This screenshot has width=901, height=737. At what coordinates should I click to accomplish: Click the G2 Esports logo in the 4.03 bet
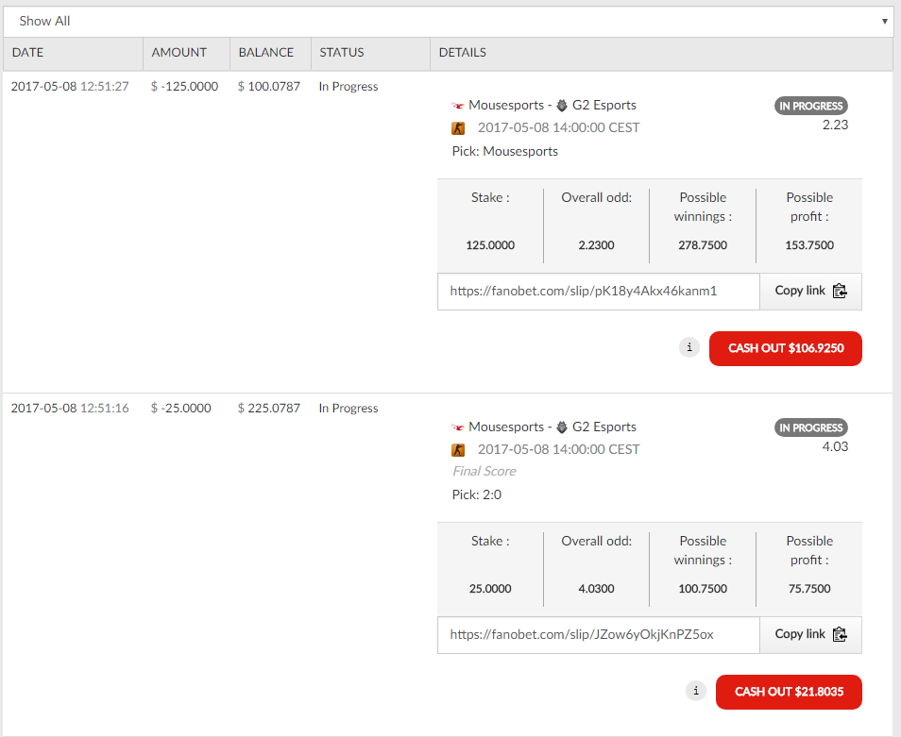[562, 427]
